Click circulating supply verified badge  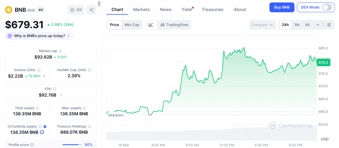pyautogui.click(x=45, y=127)
